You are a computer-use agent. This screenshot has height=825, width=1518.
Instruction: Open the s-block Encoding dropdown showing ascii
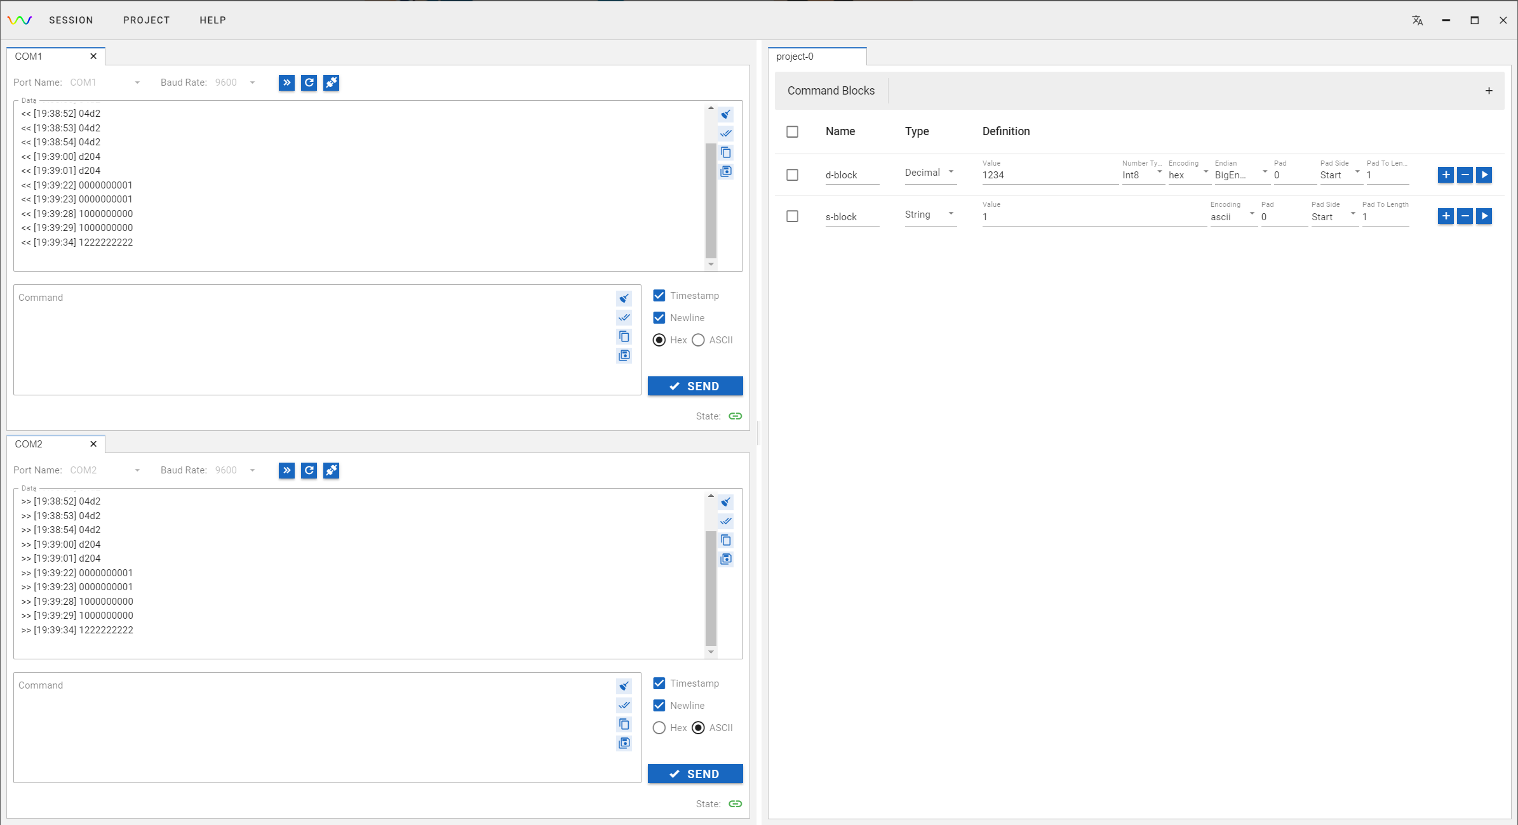(x=1232, y=216)
